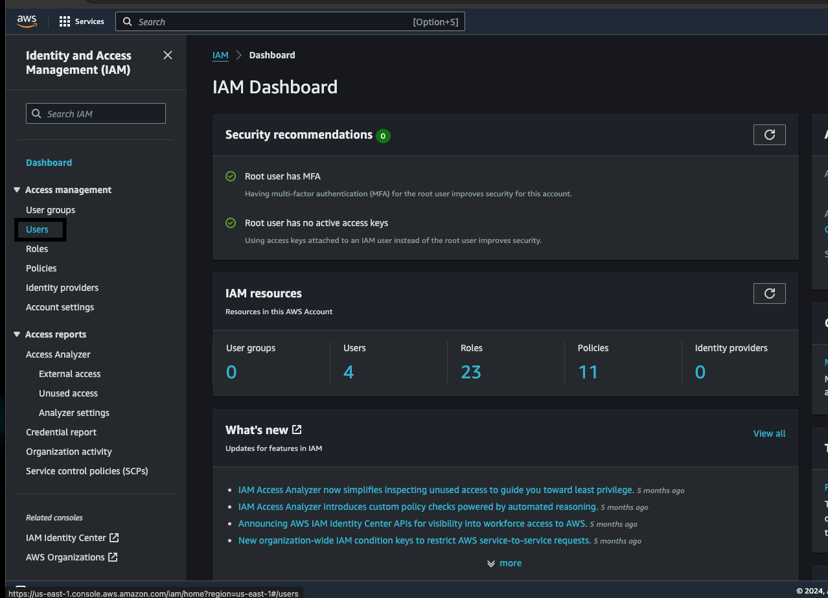The width and height of the screenshot is (828, 598).
Task: Click the IAM Identity Center external icon
Action: (114, 538)
